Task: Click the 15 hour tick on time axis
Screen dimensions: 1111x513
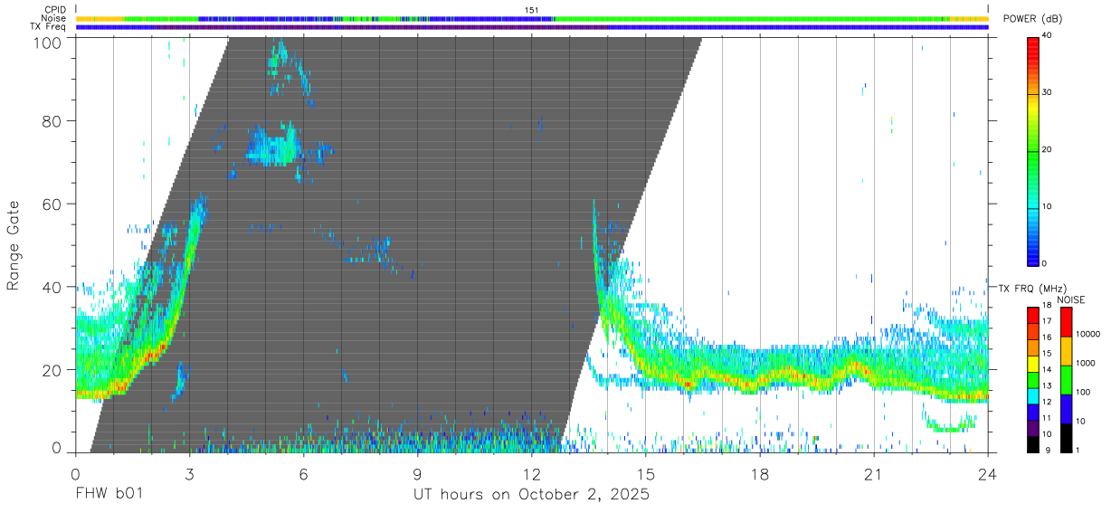Action: tap(645, 473)
